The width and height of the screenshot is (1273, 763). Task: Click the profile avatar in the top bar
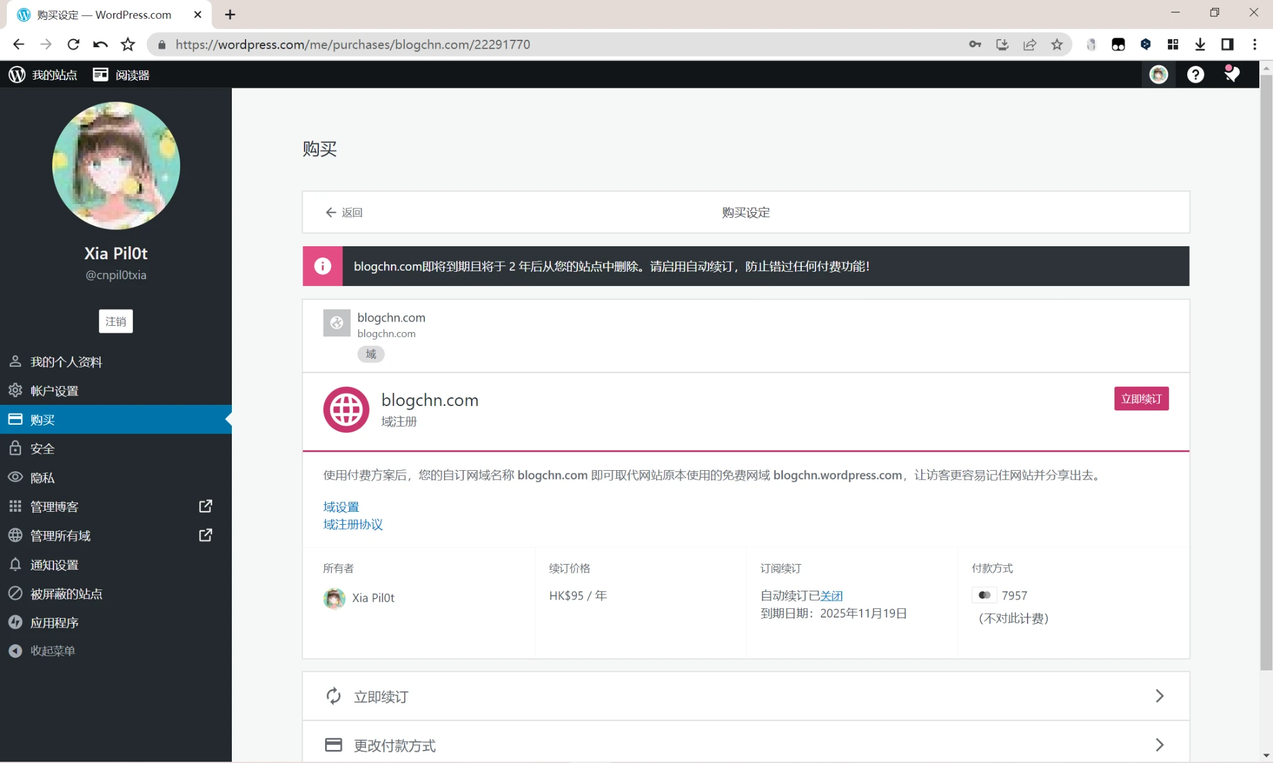[x=1158, y=75]
